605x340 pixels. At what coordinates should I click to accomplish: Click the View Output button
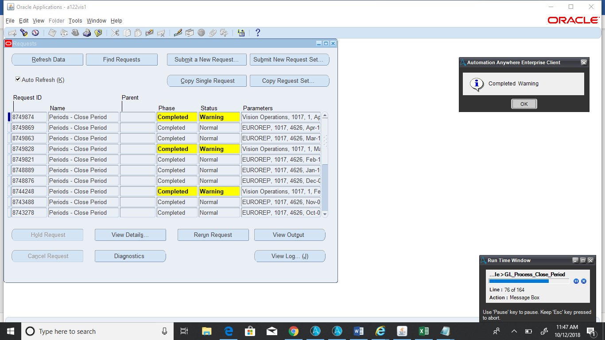[x=290, y=235]
